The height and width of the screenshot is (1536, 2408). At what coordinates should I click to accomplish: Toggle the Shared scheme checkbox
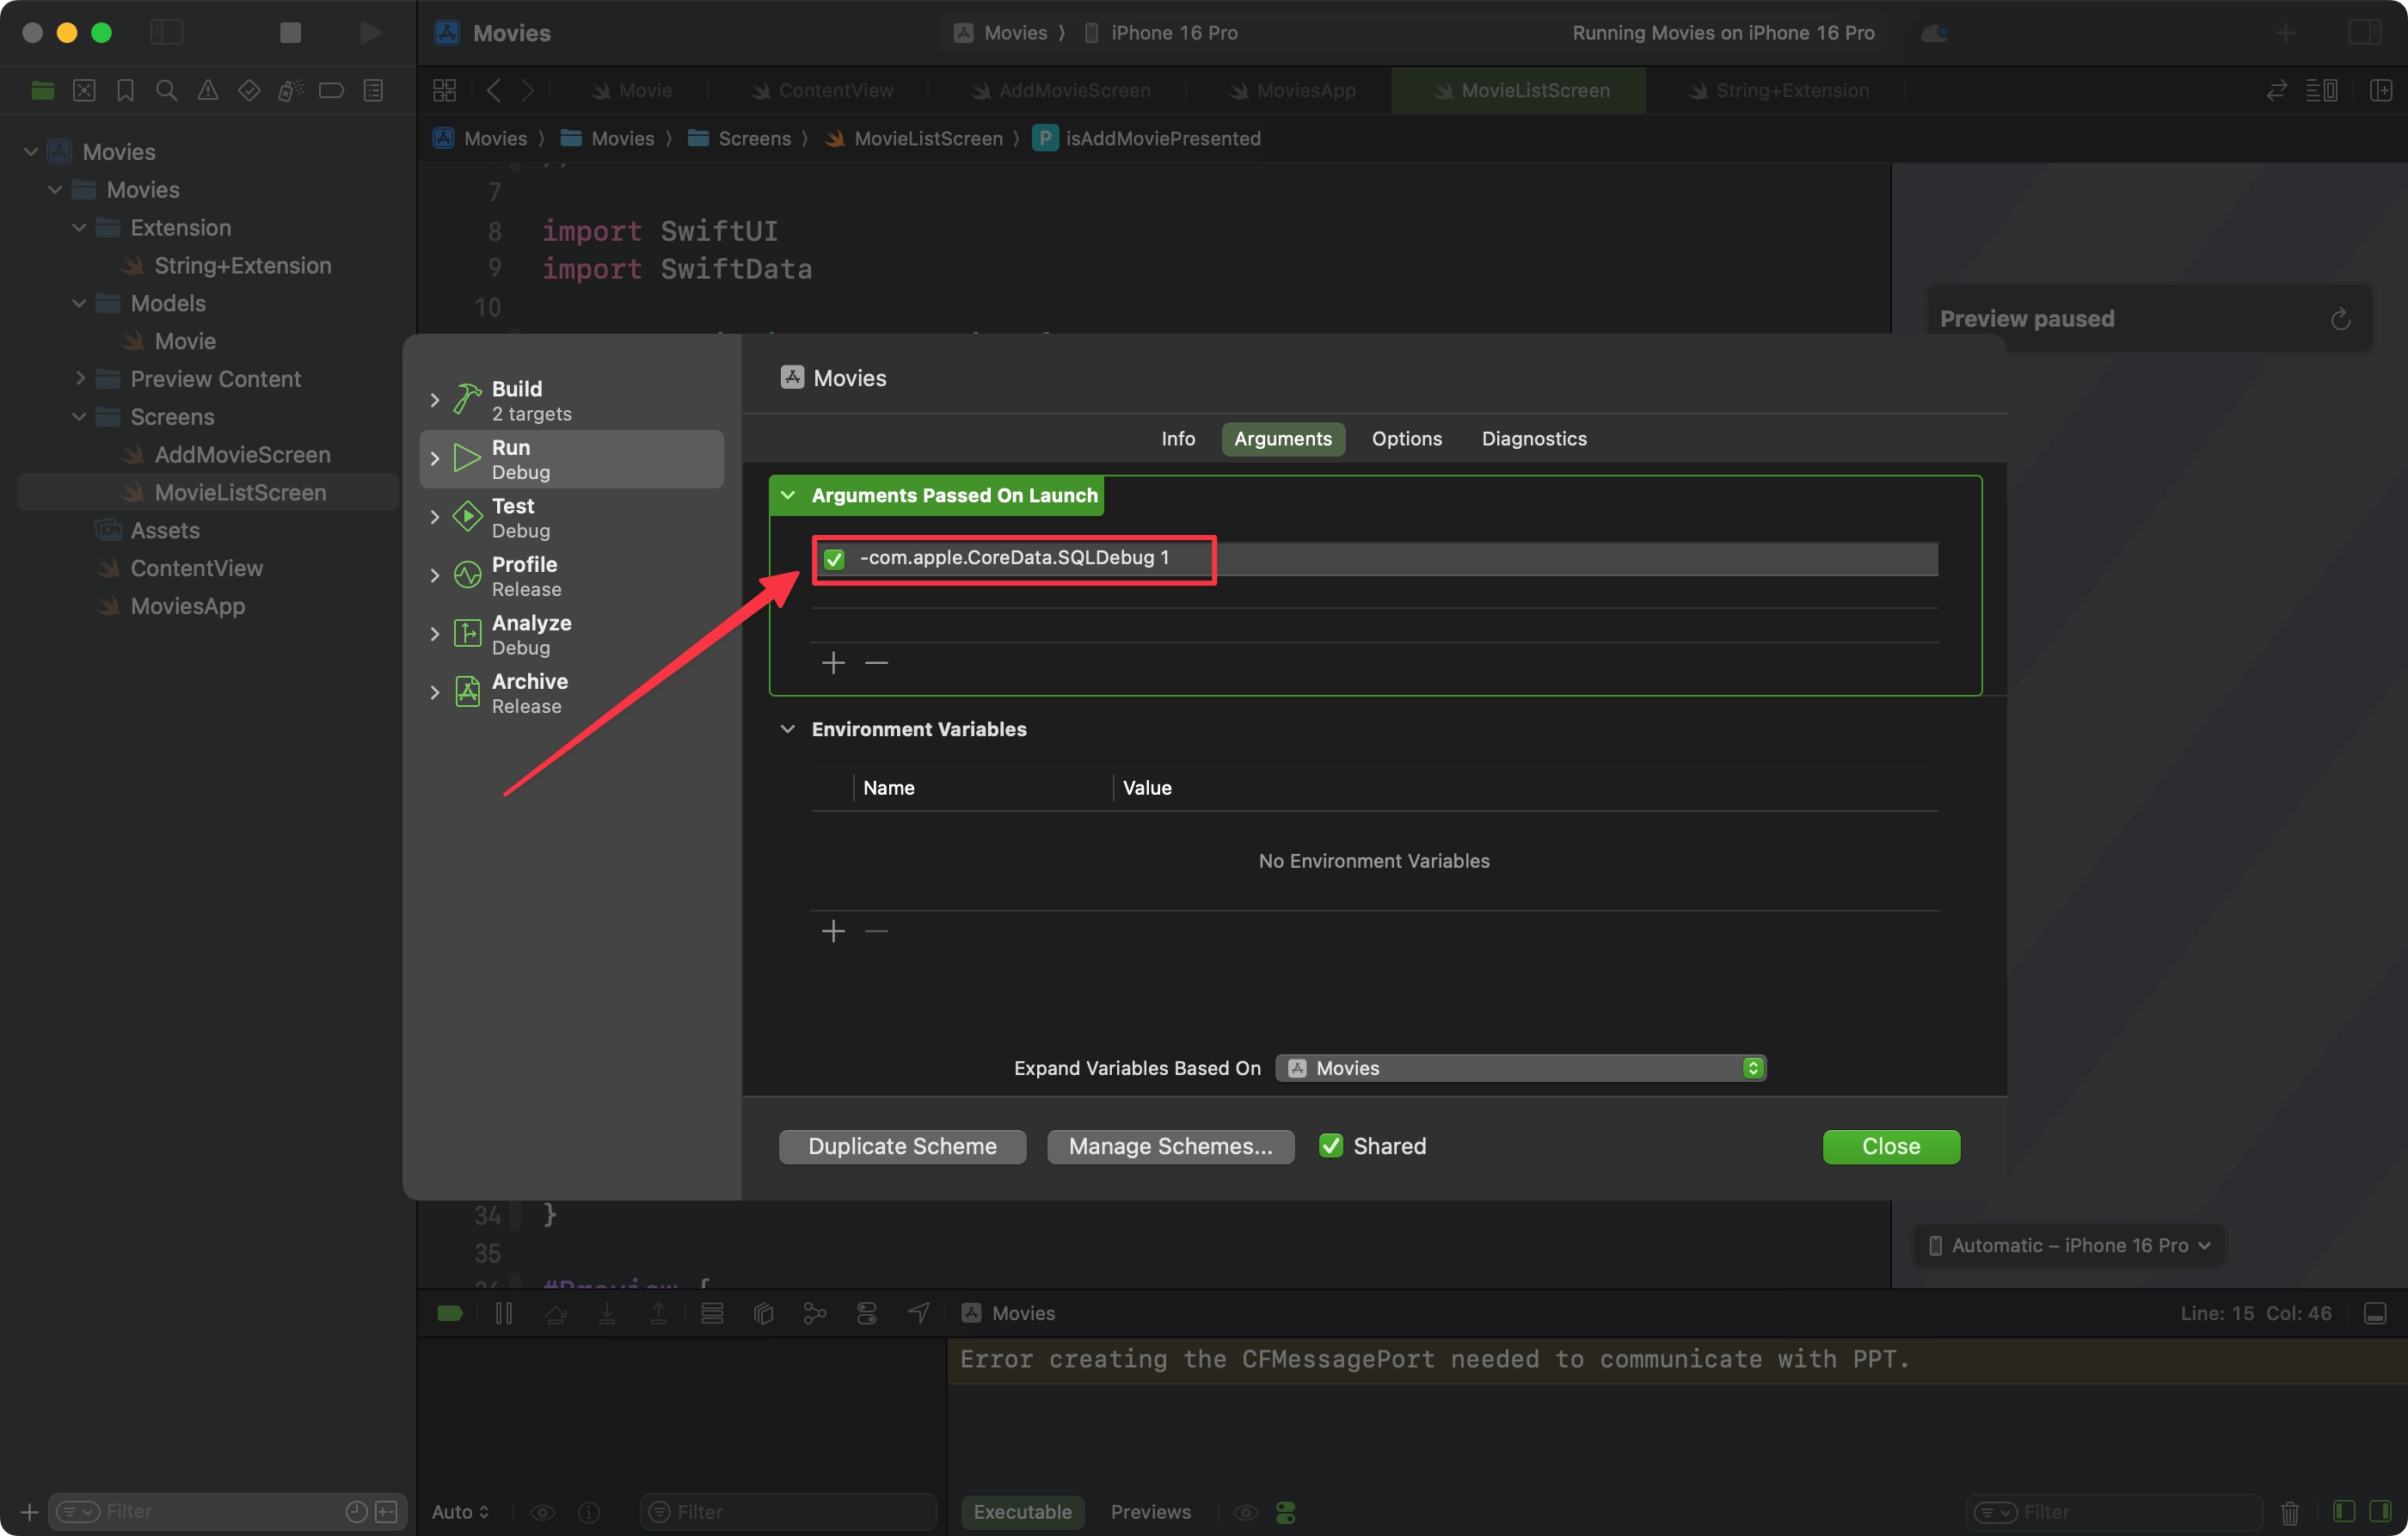[x=1331, y=1146]
